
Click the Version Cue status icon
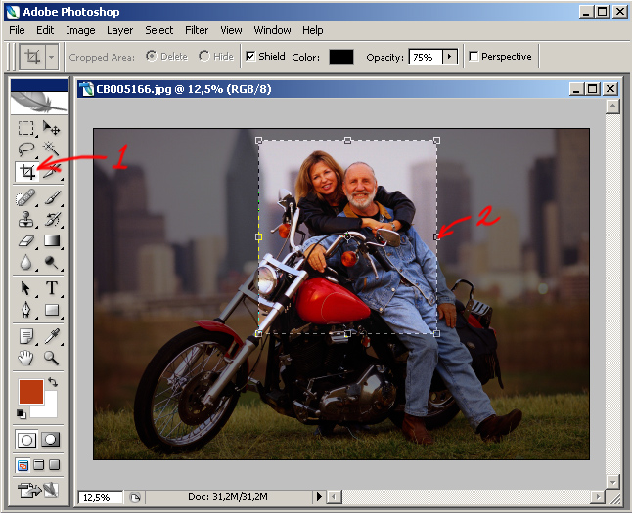pyautogui.click(x=135, y=497)
